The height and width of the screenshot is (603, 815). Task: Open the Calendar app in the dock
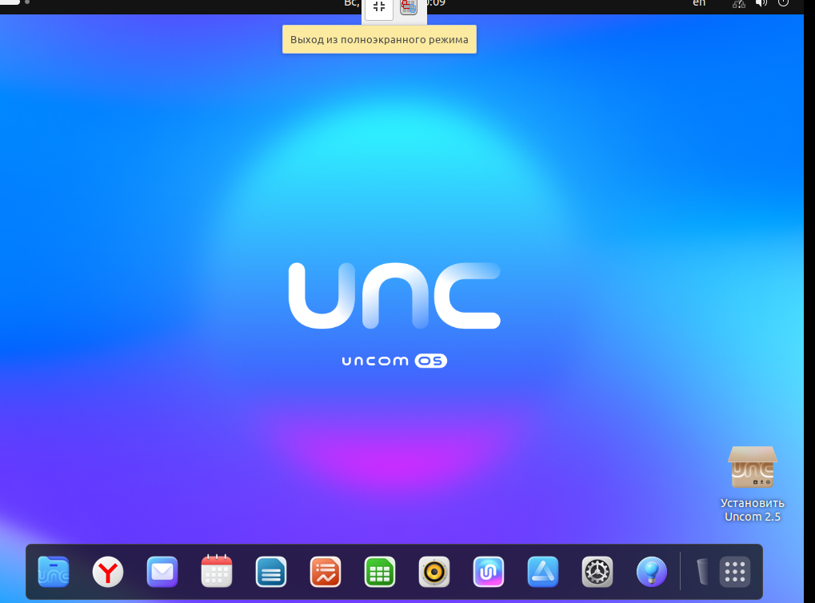click(x=217, y=571)
